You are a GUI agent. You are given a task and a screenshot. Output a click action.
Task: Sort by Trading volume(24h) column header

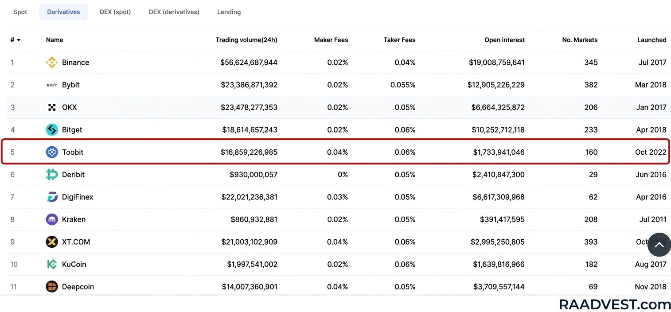click(x=246, y=40)
